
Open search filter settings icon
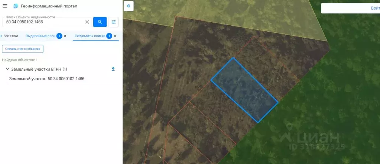pyautogui.click(x=114, y=22)
